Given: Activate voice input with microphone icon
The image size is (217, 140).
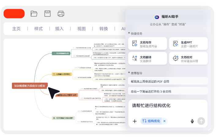Looking at the screenshot, I should (x=192, y=121).
